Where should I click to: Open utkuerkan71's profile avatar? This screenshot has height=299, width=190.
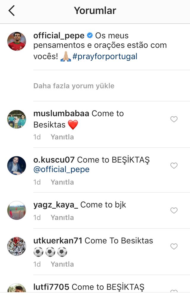[17, 246]
